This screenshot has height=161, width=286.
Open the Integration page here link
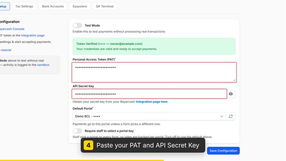click(152, 102)
